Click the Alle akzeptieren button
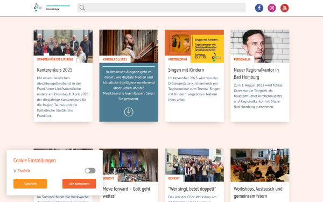The width and height of the screenshot is (323, 202). point(79,184)
